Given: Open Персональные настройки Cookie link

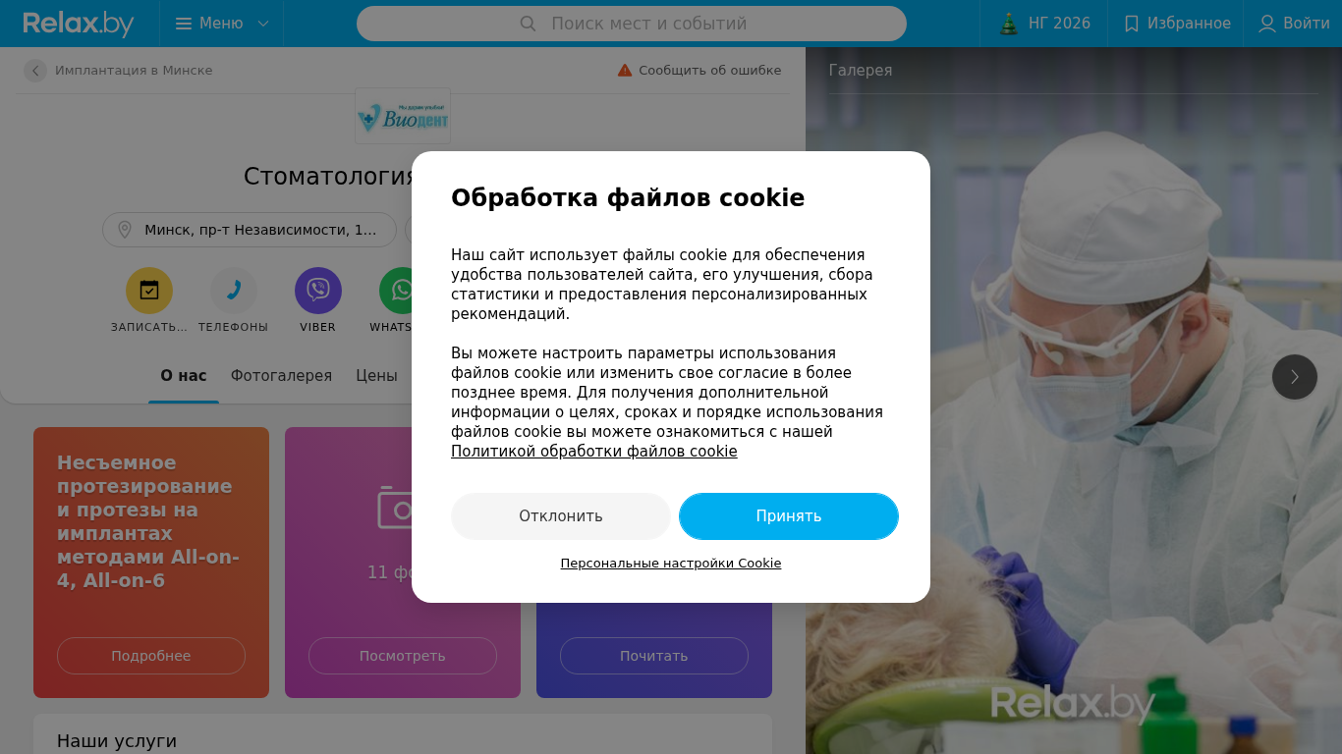Looking at the screenshot, I should pos(671,564).
